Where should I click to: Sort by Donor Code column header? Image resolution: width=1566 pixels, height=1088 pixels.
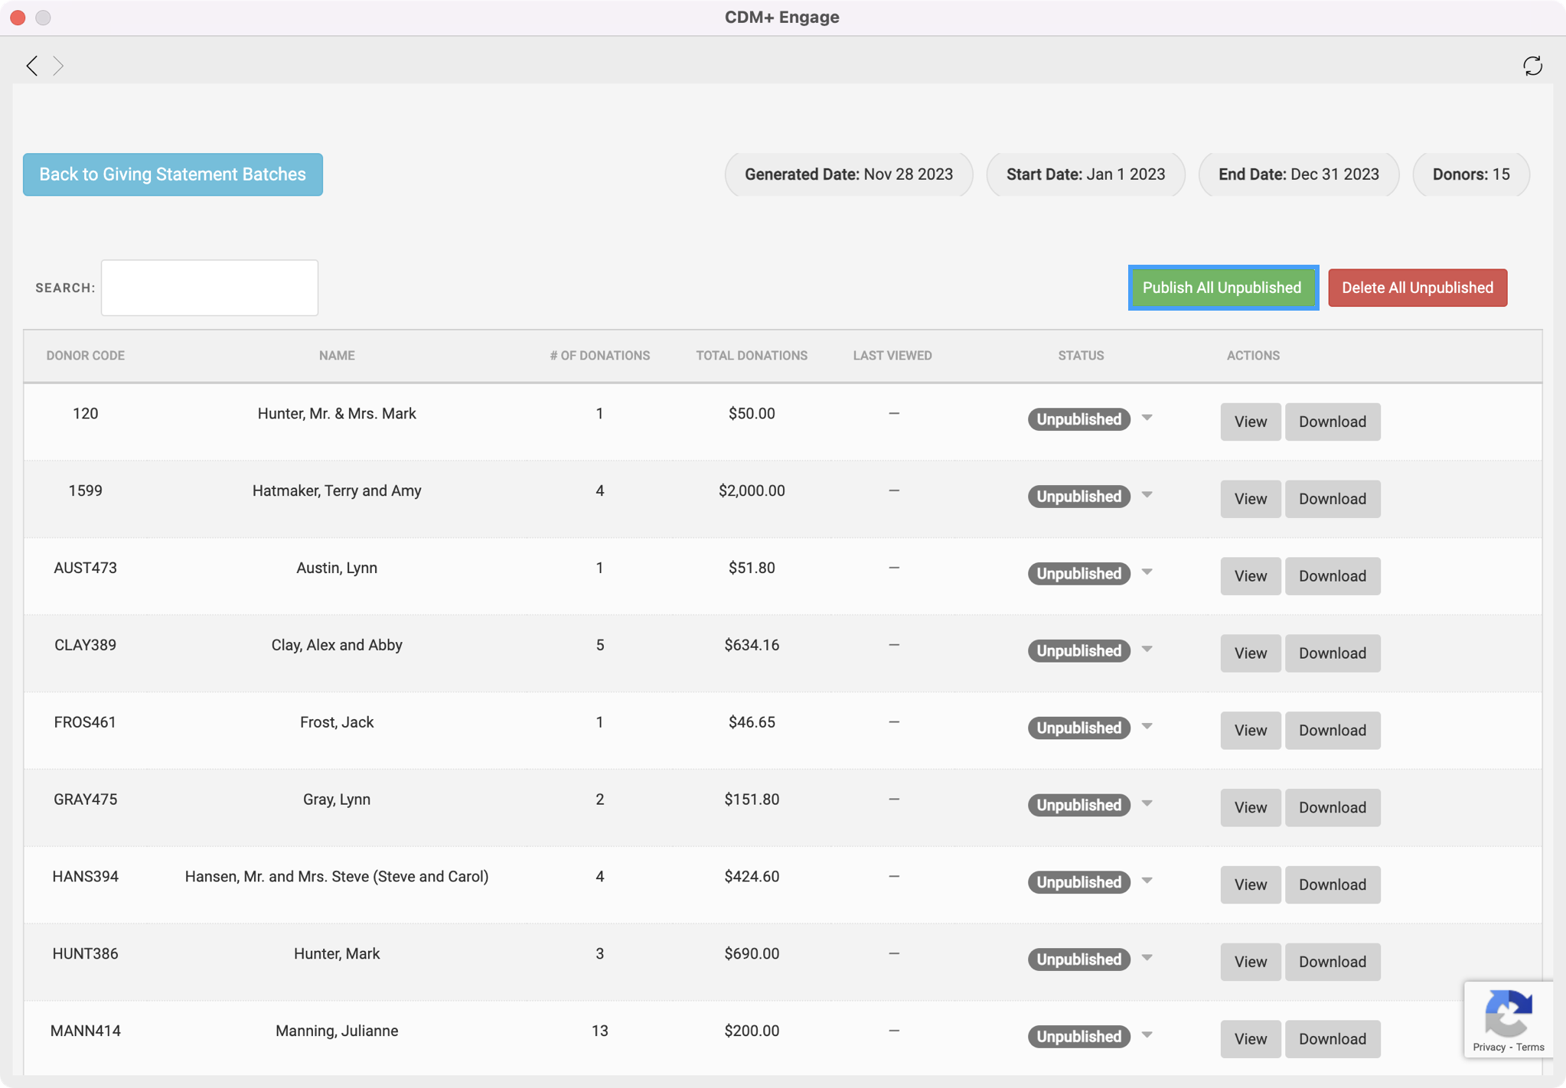[85, 355]
